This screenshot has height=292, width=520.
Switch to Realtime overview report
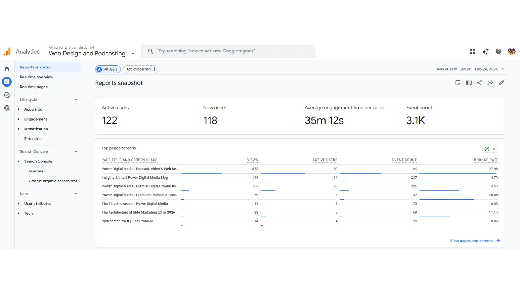pos(37,77)
